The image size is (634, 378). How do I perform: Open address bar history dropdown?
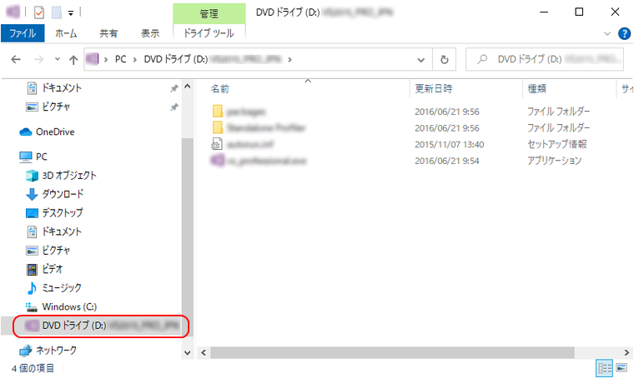[421, 60]
